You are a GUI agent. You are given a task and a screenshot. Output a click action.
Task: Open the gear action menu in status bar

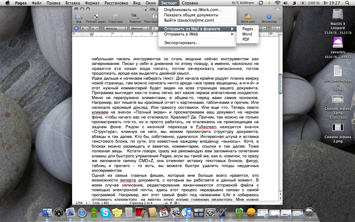[x=177, y=203]
